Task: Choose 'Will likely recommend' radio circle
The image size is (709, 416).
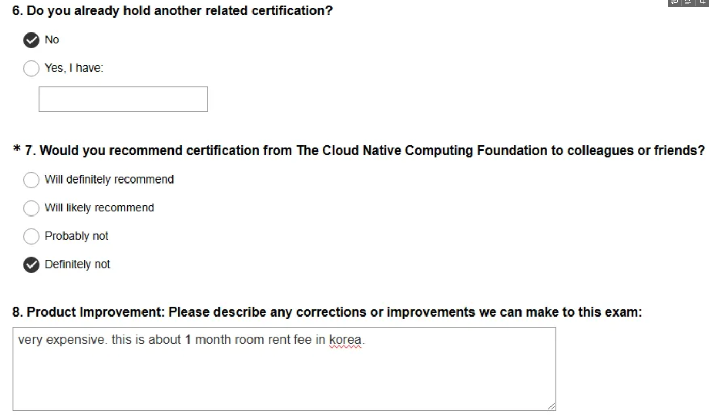Action: [x=31, y=208]
